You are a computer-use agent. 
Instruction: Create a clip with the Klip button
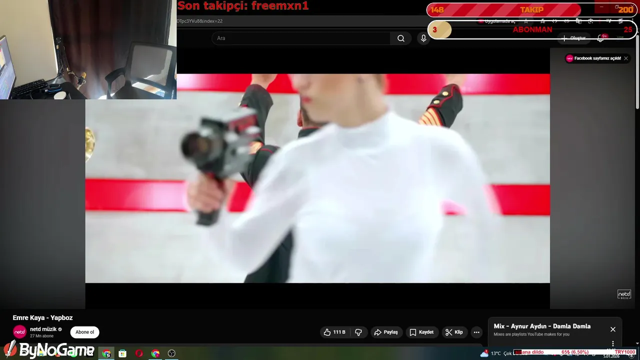click(454, 332)
